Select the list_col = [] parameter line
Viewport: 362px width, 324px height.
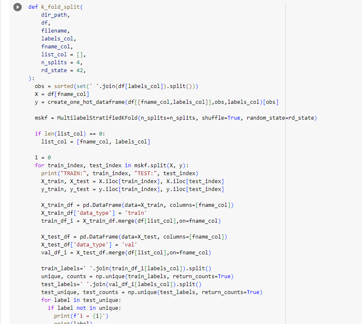63,55
